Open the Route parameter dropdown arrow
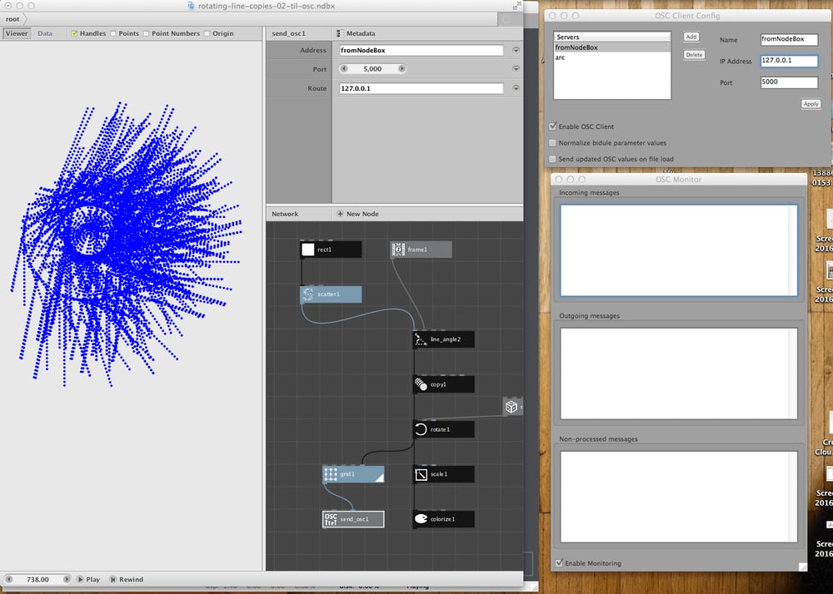Screen dimensions: 833x594 (516, 88)
